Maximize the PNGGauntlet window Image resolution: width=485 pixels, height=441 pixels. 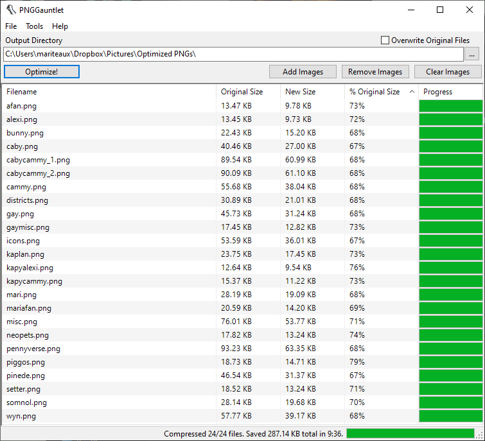coord(440,10)
